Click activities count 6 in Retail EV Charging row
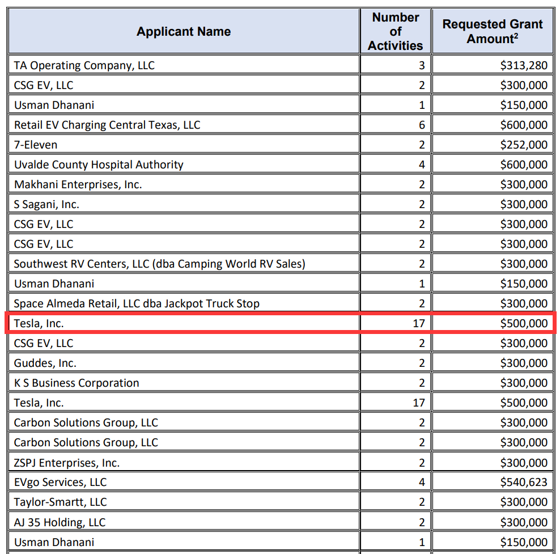This screenshot has width=560, height=554. coord(396,125)
